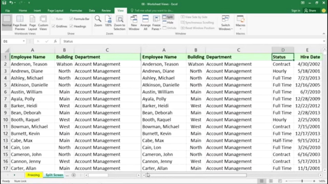Toggle the Gridlines checkbox
Screen dimensions: 328x184
53,26
